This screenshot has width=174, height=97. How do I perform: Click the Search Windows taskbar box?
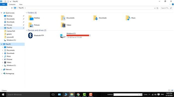click(x=28, y=95)
